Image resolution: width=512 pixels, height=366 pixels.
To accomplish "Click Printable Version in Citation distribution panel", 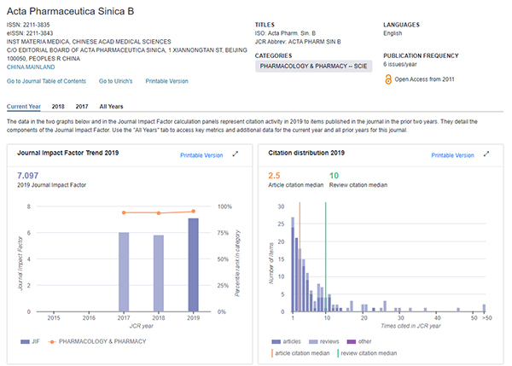I will 452,155.
